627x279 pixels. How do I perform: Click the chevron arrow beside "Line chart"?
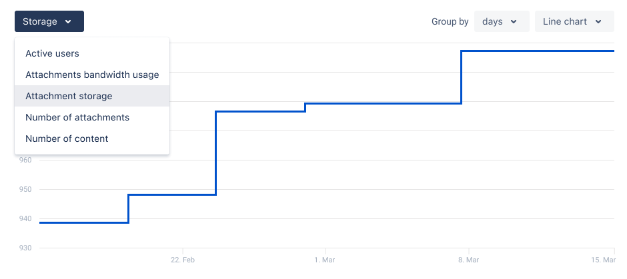598,22
